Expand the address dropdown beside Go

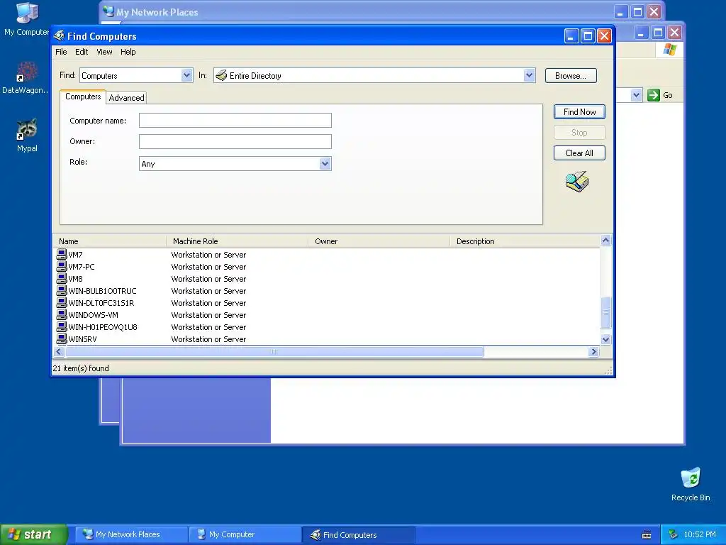coord(636,95)
